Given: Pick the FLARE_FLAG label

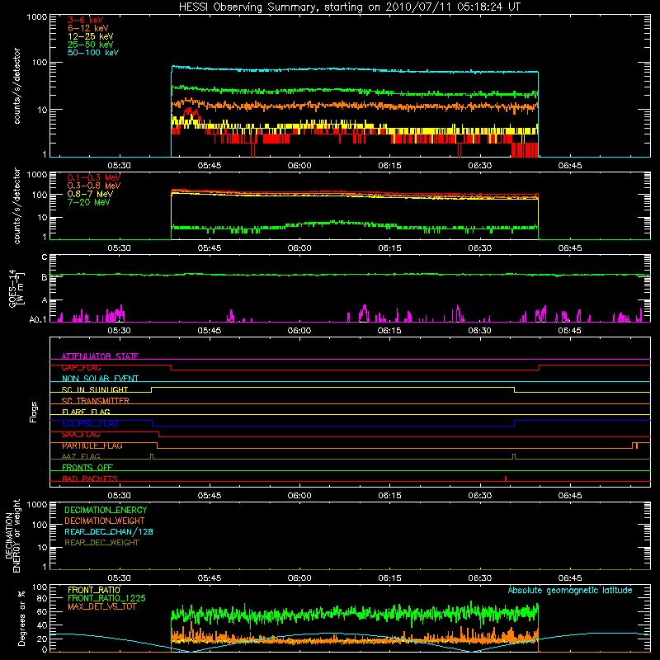Looking at the screenshot, I should point(86,412).
